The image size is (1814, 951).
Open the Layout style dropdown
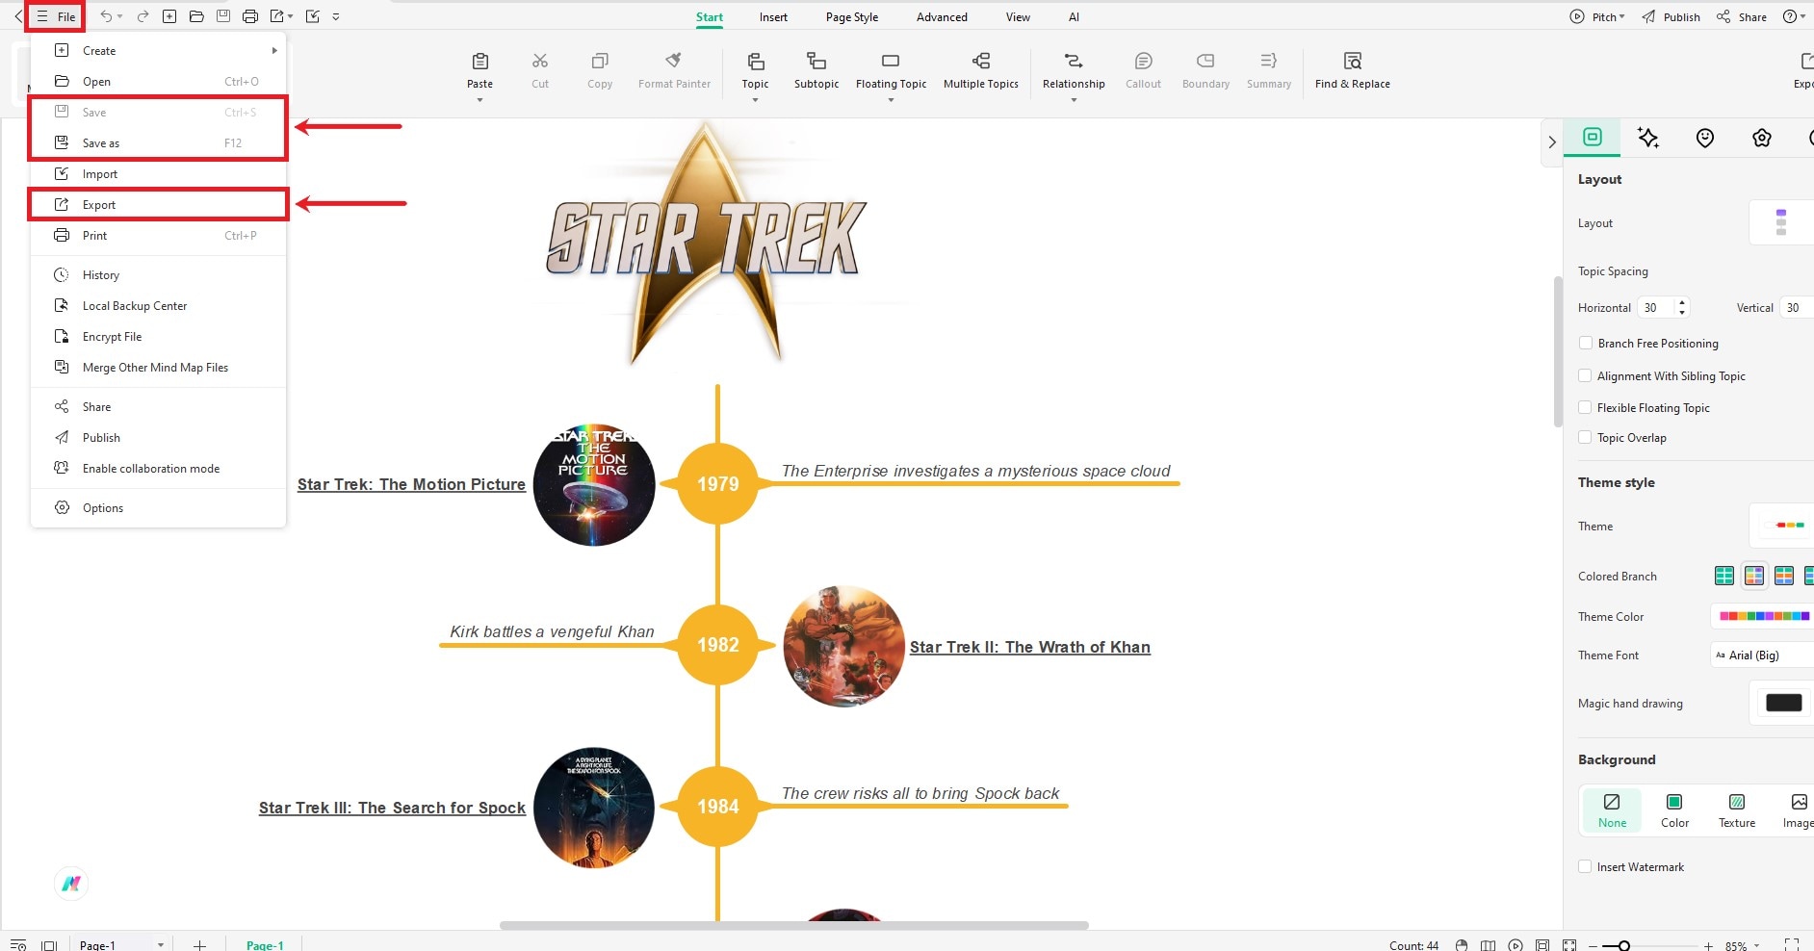tap(1781, 222)
